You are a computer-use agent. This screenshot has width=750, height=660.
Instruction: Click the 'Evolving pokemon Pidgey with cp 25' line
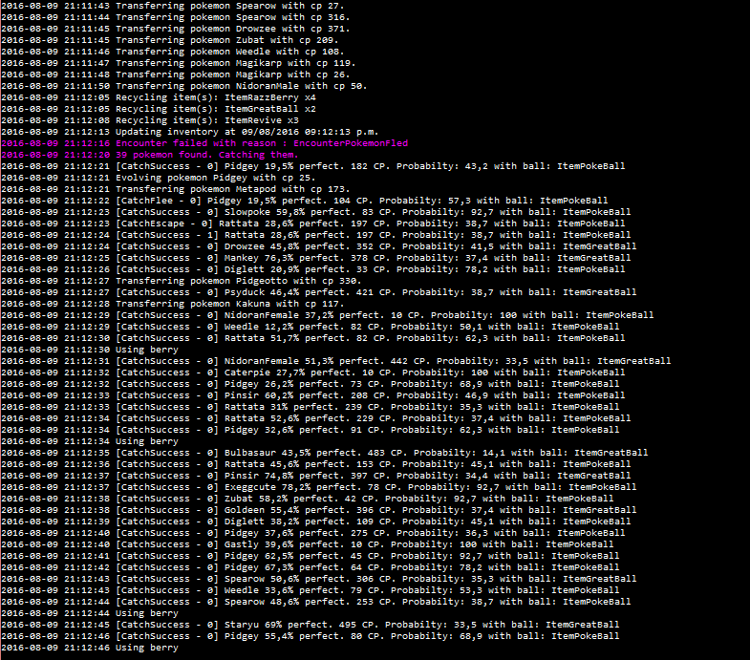[x=159, y=178]
